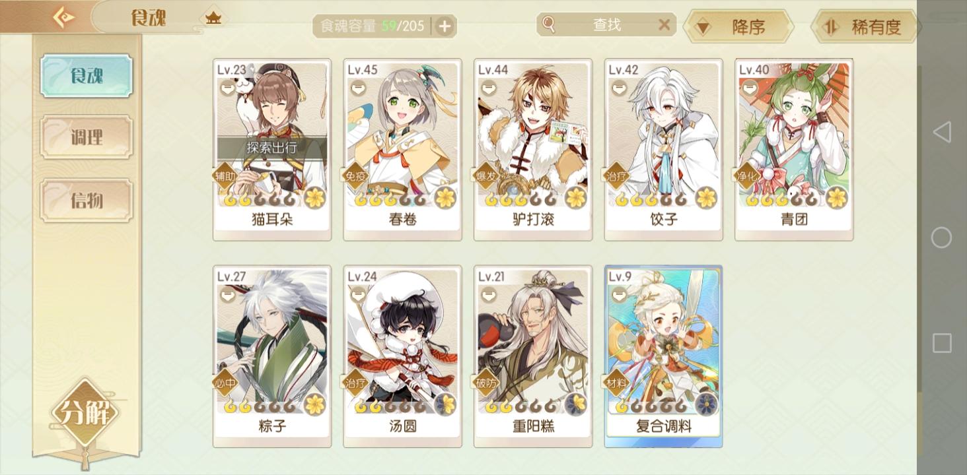This screenshot has width=967, height=475.
Task: Tap the flower emblem on 春卷 card
Action: coord(446,197)
